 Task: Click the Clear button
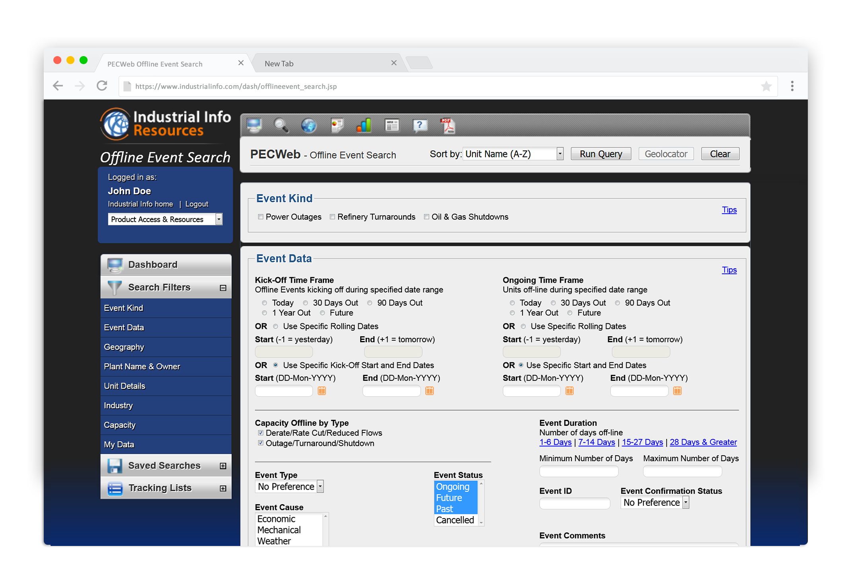[720, 154]
